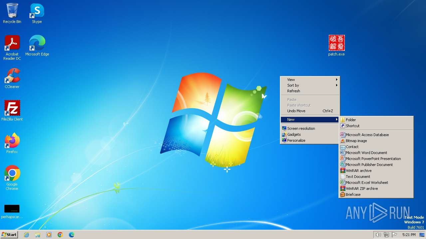The image size is (426, 239).
Task: Create a new Folder
Action: 376,120
